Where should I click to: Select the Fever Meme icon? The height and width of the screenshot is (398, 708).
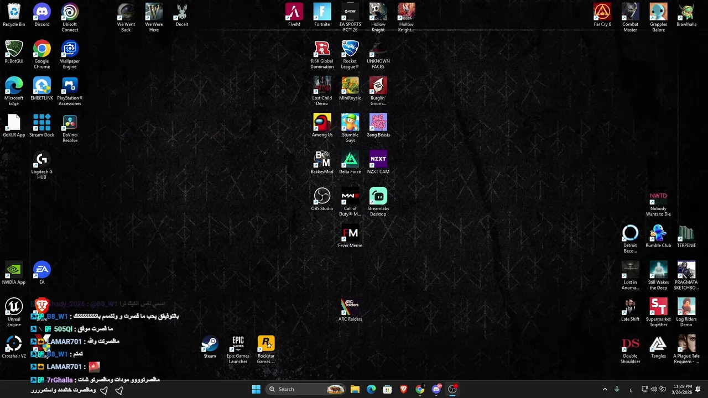pyautogui.click(x=350, y=237)
